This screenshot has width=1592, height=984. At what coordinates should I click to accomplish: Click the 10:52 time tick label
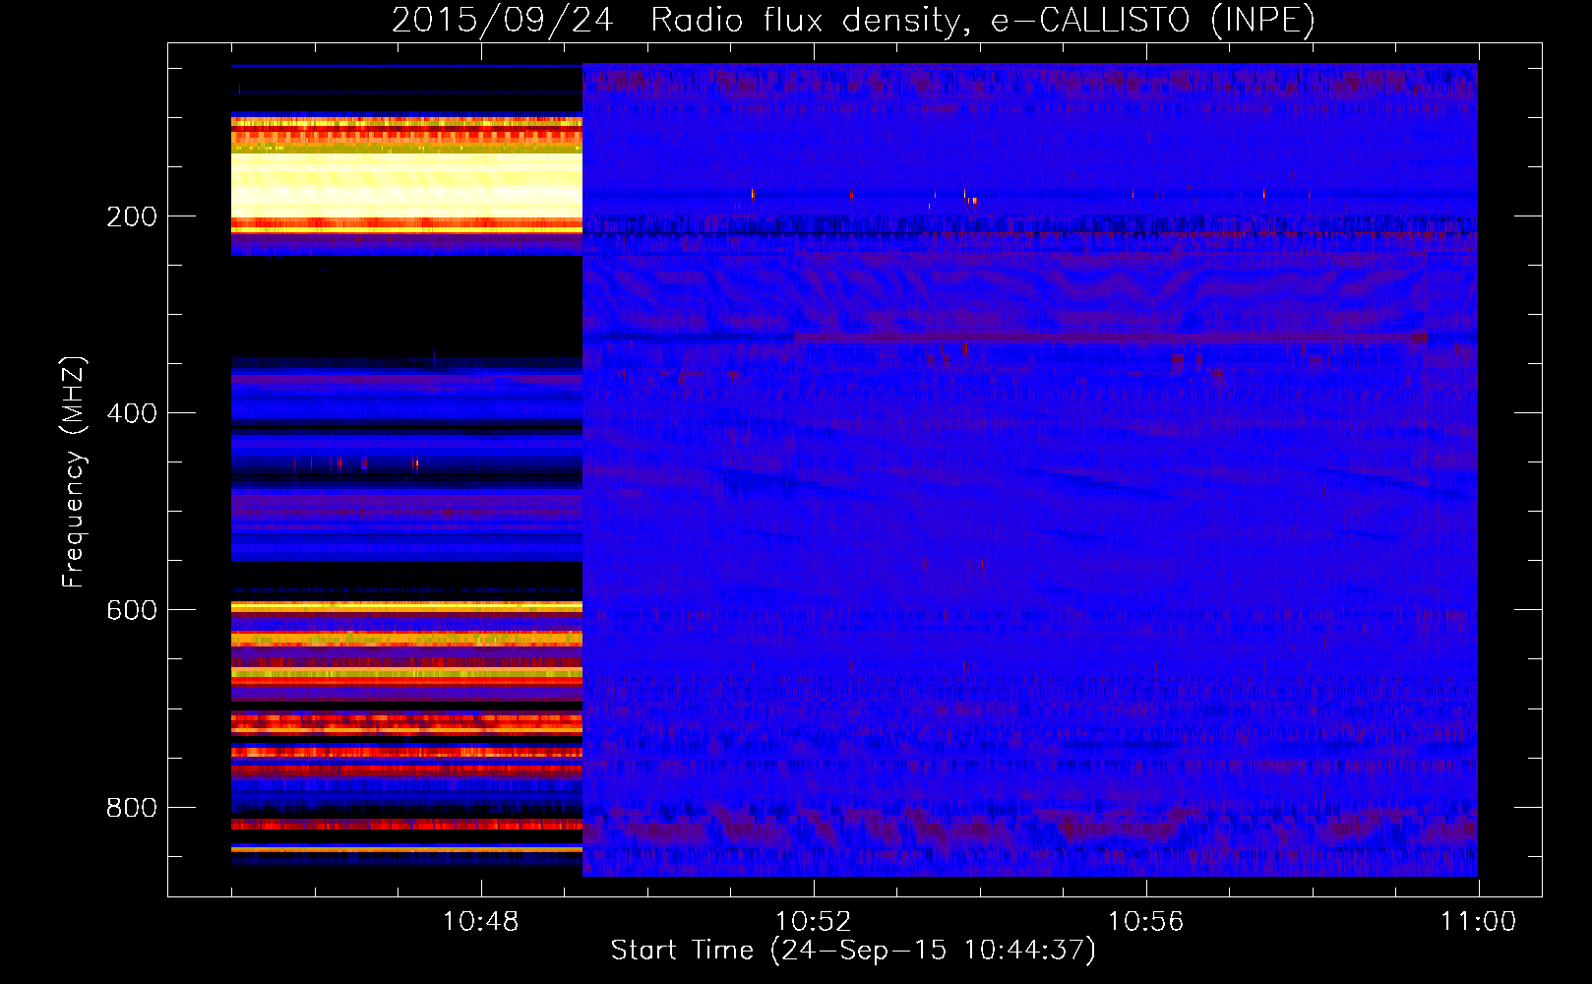(x=814, y=922)
